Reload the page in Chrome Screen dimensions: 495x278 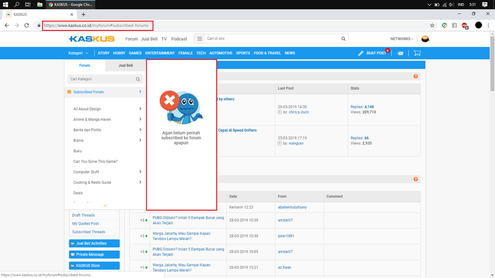(x=27, y=25)
